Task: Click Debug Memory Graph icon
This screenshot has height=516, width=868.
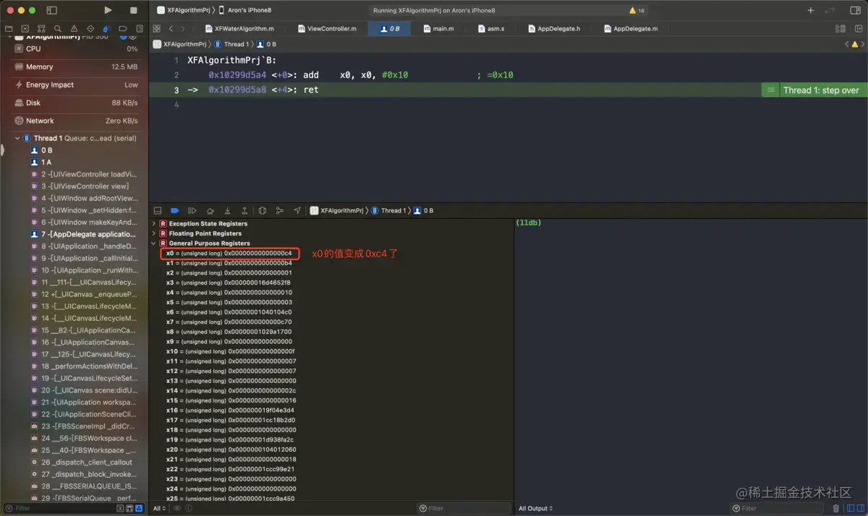Action: pos(280,210)
